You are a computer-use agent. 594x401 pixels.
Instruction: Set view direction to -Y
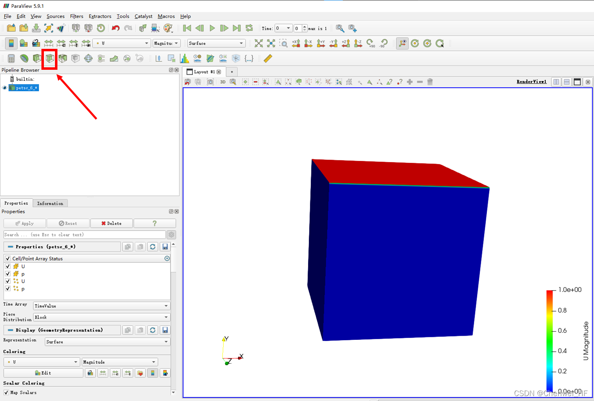pyautogui.click(x=333, y=43)
